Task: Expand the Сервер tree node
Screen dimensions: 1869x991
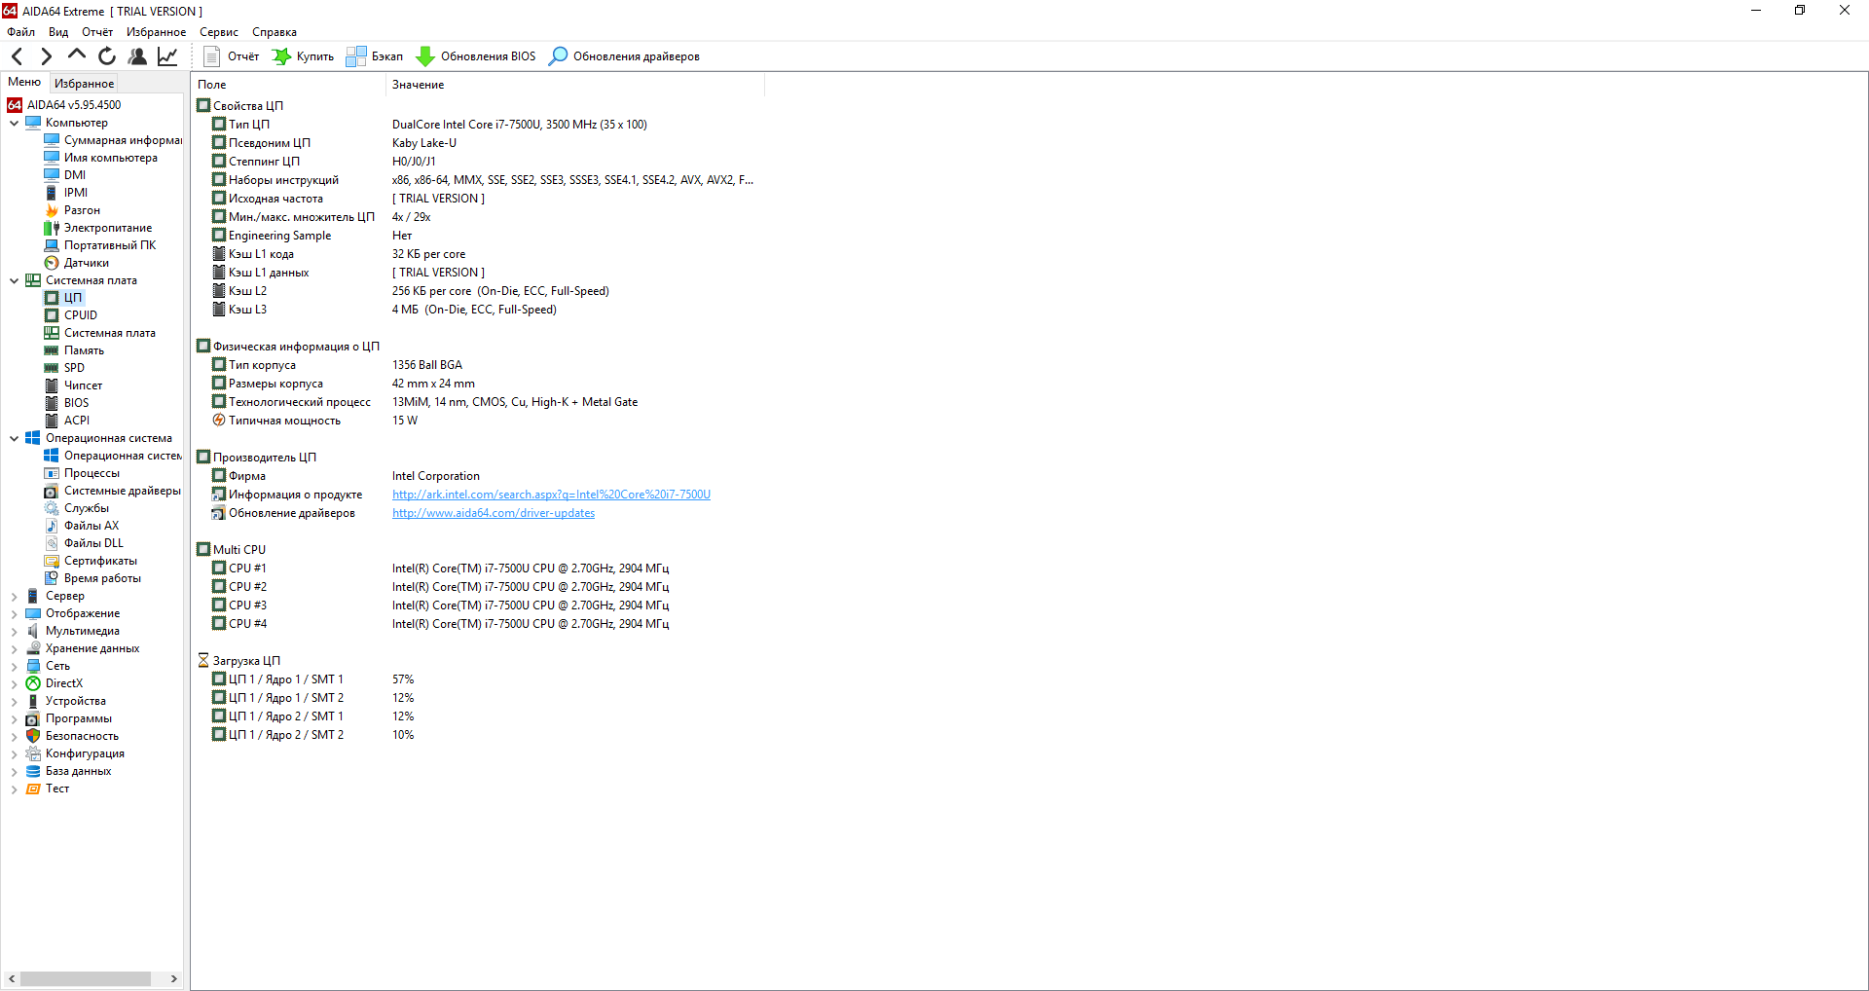Action: click(14, 596)
